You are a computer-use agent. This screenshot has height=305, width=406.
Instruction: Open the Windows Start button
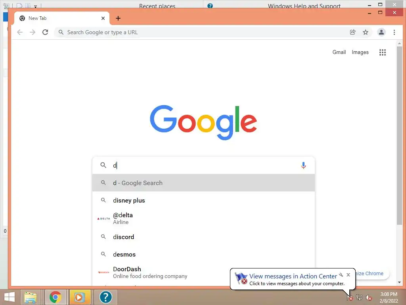point(10,297)
